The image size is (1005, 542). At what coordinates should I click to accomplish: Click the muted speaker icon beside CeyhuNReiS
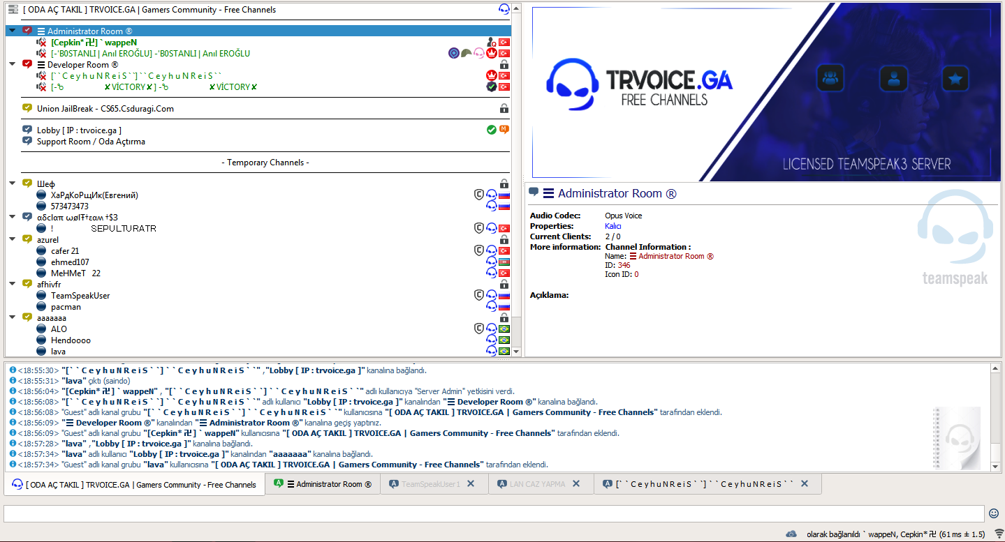[41, 75]
